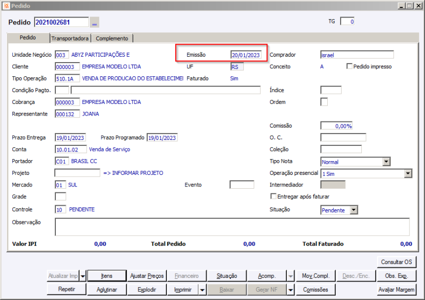The width and height of the screenshot is (425, 300).
Task: Open Mov.Compl. button
Action: tap(316, 276)
